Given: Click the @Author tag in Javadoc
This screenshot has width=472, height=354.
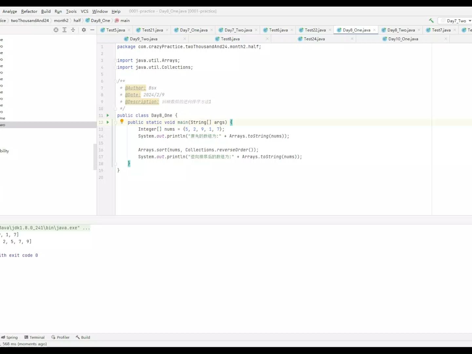Looking at the screenshot, I should tap(135, 88).
